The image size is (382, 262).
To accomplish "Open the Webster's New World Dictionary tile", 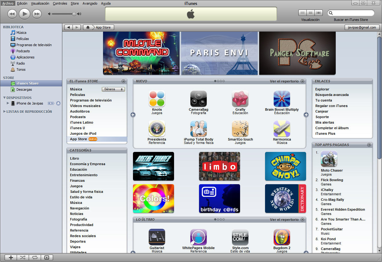I will (x=285, y=199).
